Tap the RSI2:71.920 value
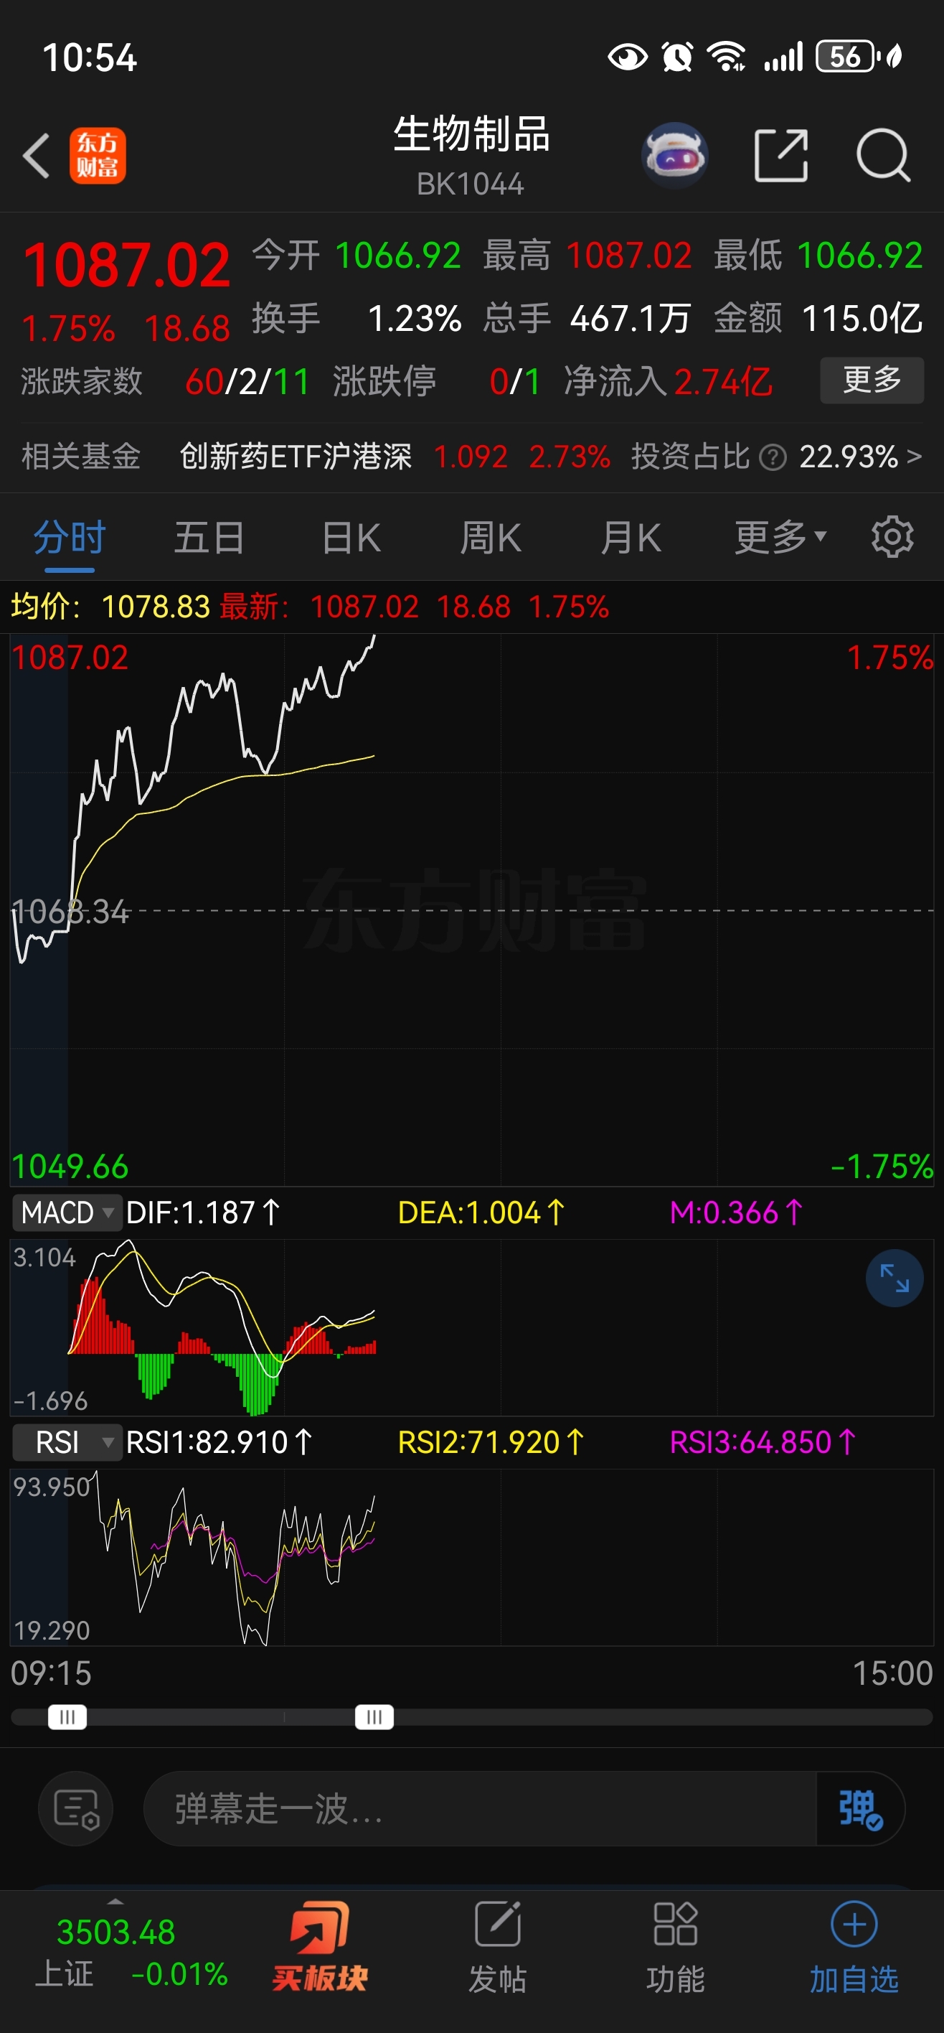944x2033 pixels. click(491, 1443)
